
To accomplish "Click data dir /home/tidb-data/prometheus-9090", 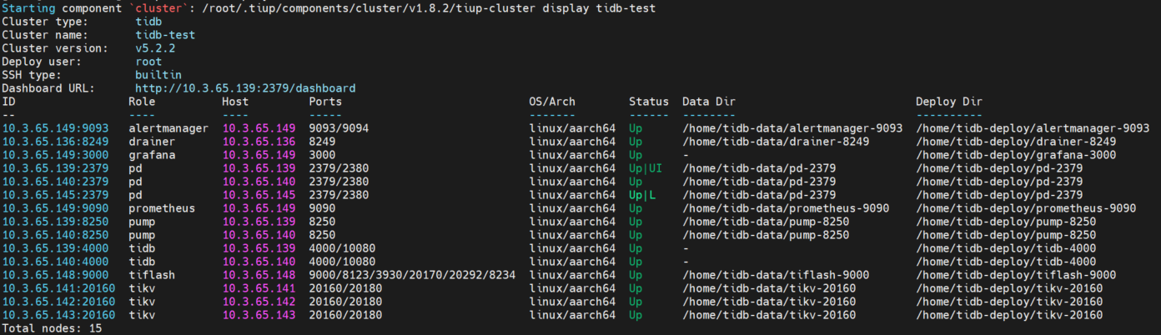I will [786, 208].
